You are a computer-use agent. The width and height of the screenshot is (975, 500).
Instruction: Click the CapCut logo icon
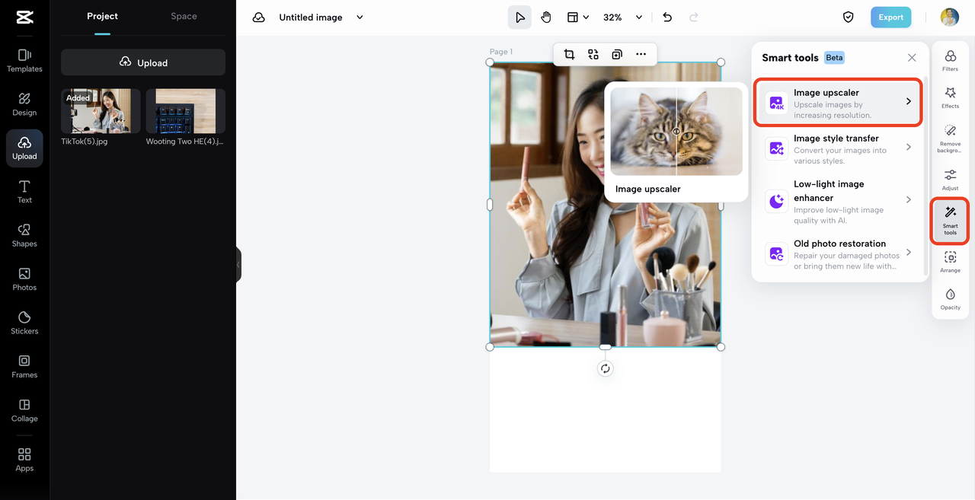pos(24,18)
